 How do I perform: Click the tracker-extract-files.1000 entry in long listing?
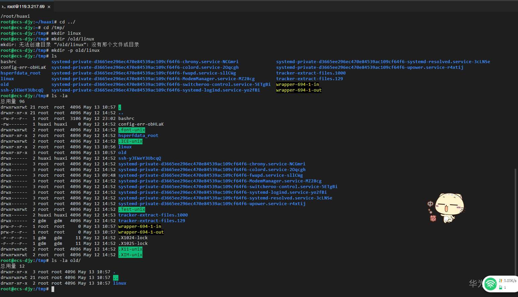153,215
